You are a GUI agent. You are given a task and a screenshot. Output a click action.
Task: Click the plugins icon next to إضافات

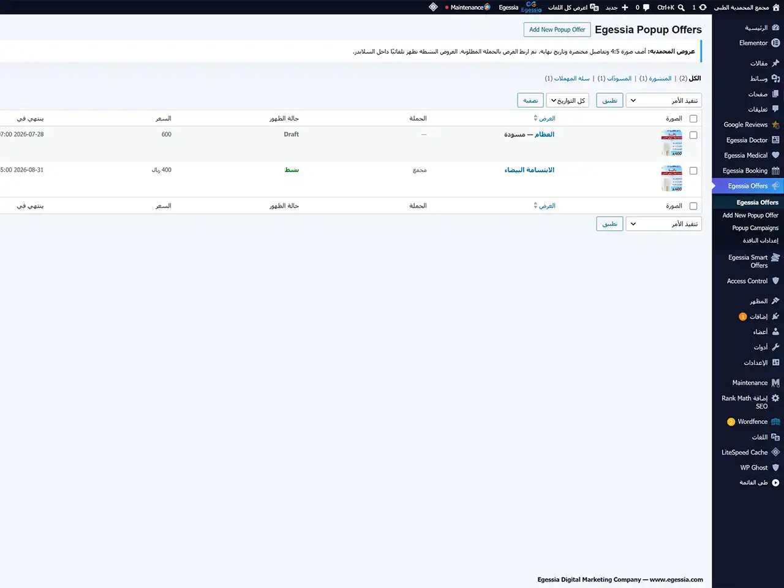(x=775, y=316)
